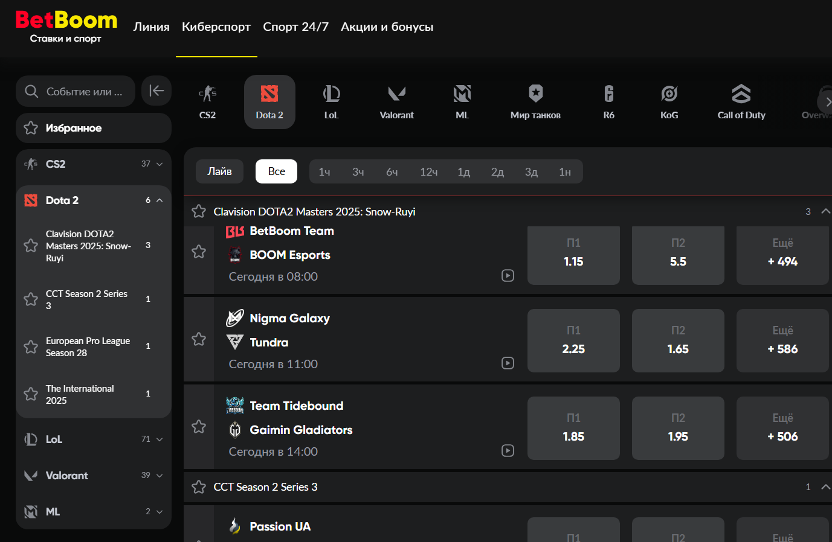Click Passion UA team logo
This screenshot has height=542, width=832.
coord(235,526)
